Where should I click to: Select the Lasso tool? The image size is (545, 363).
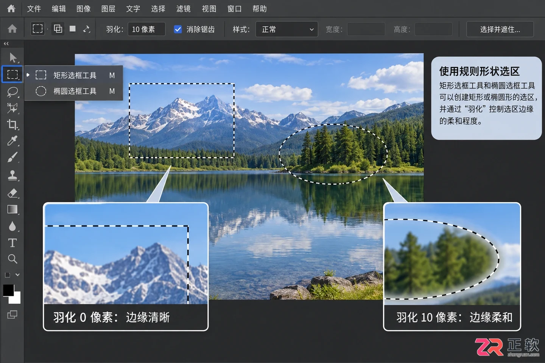tap(12, 92)
